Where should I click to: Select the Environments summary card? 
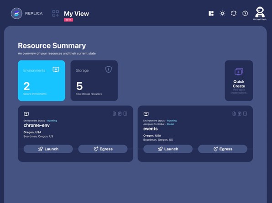42,80
